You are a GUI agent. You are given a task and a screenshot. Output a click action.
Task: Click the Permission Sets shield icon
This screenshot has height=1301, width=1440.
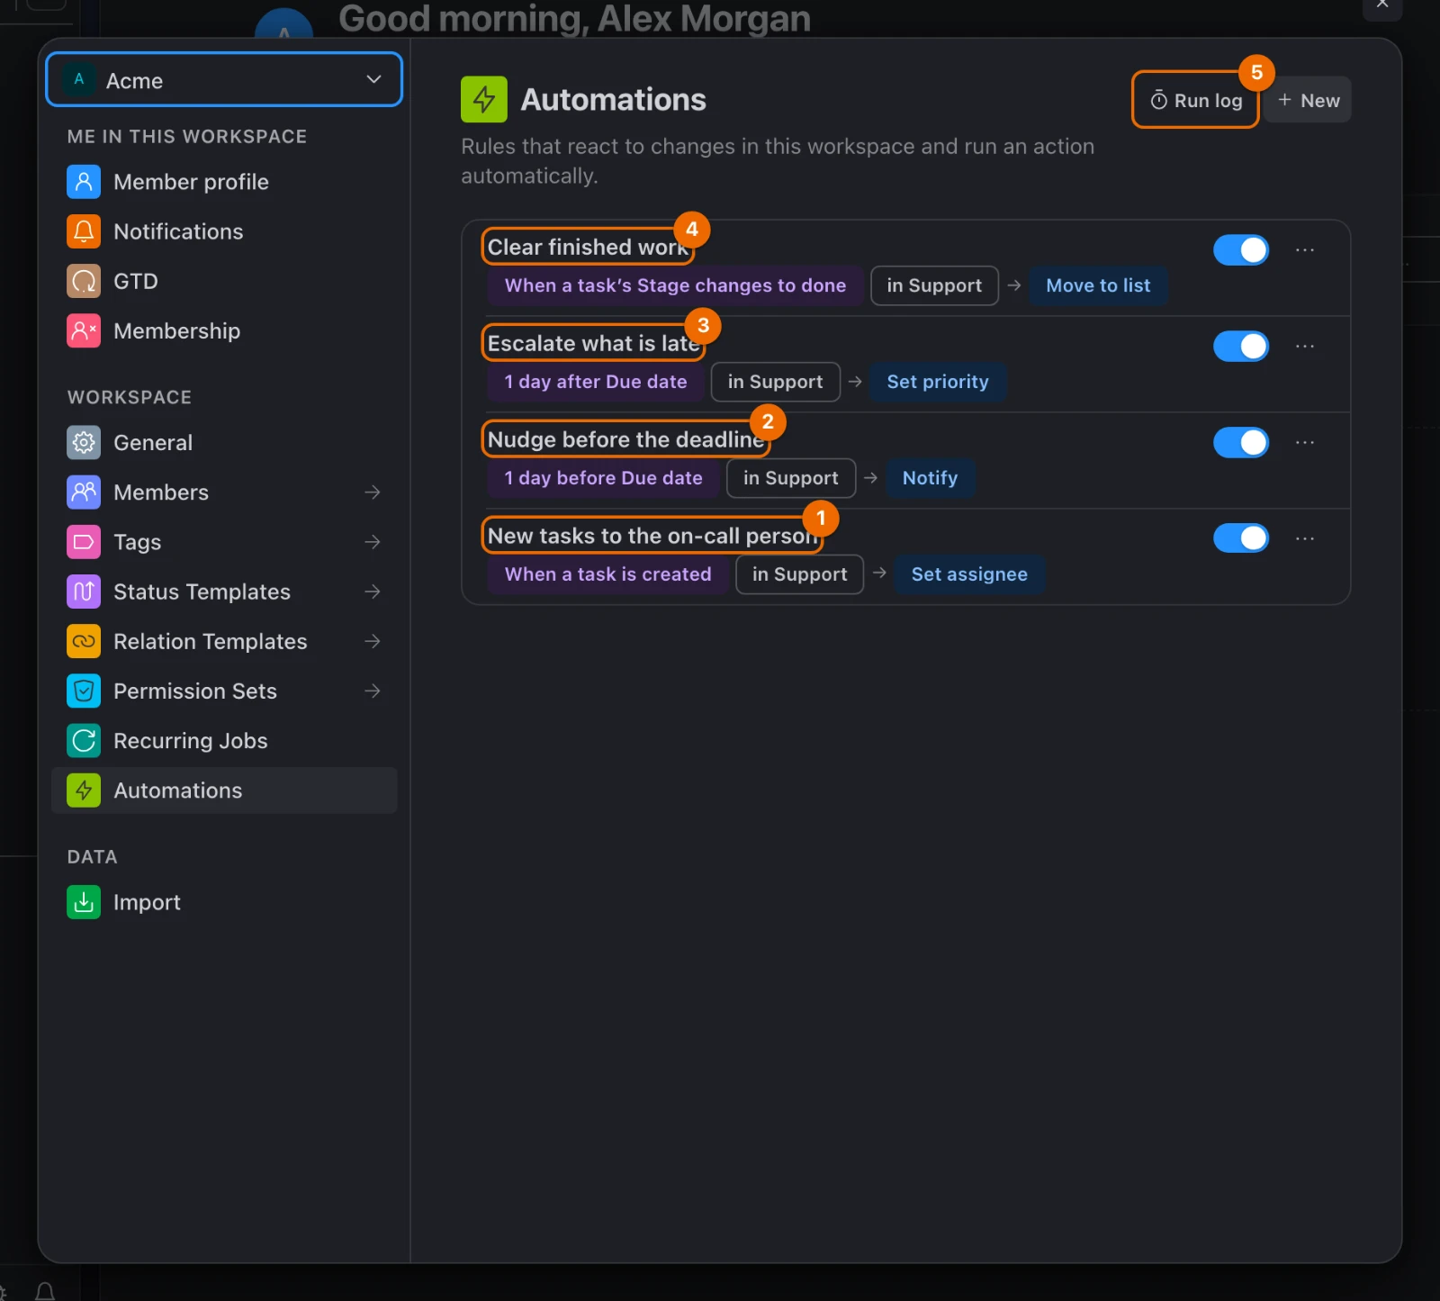coord(84,691)
